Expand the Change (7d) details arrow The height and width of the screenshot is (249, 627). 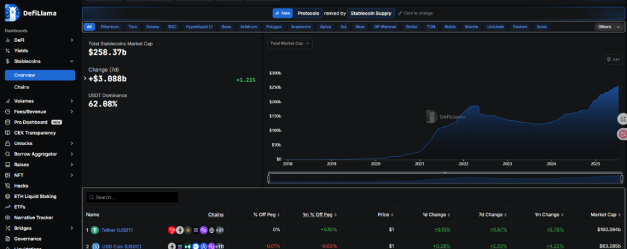point(85,78)
